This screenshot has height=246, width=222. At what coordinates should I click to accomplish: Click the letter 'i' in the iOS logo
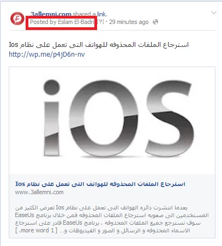tap(52, 117)
